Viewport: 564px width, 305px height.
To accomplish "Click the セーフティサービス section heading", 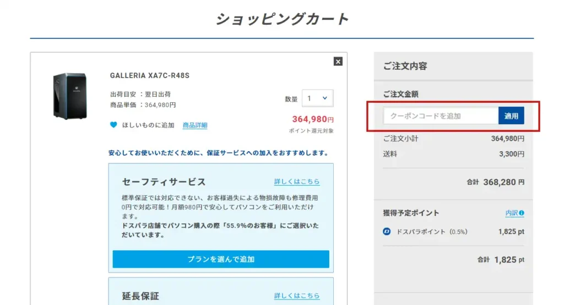I will coord(164,182).
